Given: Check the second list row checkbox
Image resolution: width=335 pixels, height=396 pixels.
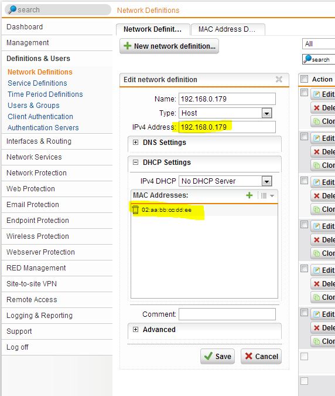Looking at the screenshot, I should point(304,137).
